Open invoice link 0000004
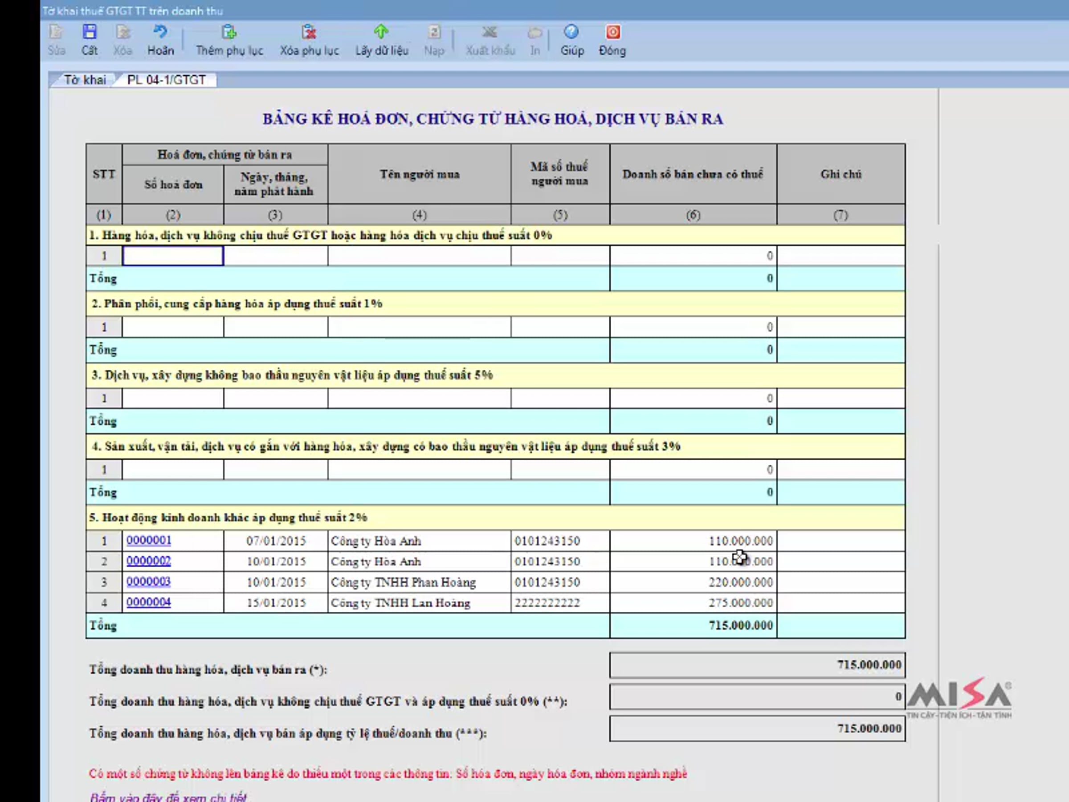Screen dimensions: 1069x802 pos(149,602)
